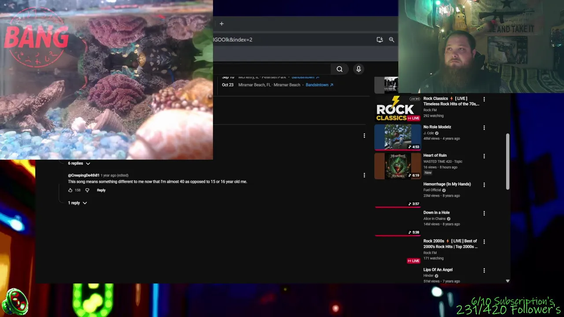Click 'Alice In Chains' channel name

point(434,219)
